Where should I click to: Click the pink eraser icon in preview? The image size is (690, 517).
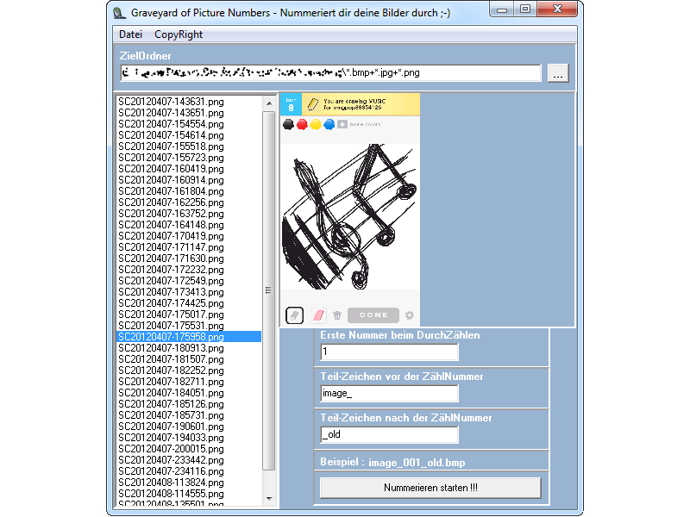click(x=317, y=315)
